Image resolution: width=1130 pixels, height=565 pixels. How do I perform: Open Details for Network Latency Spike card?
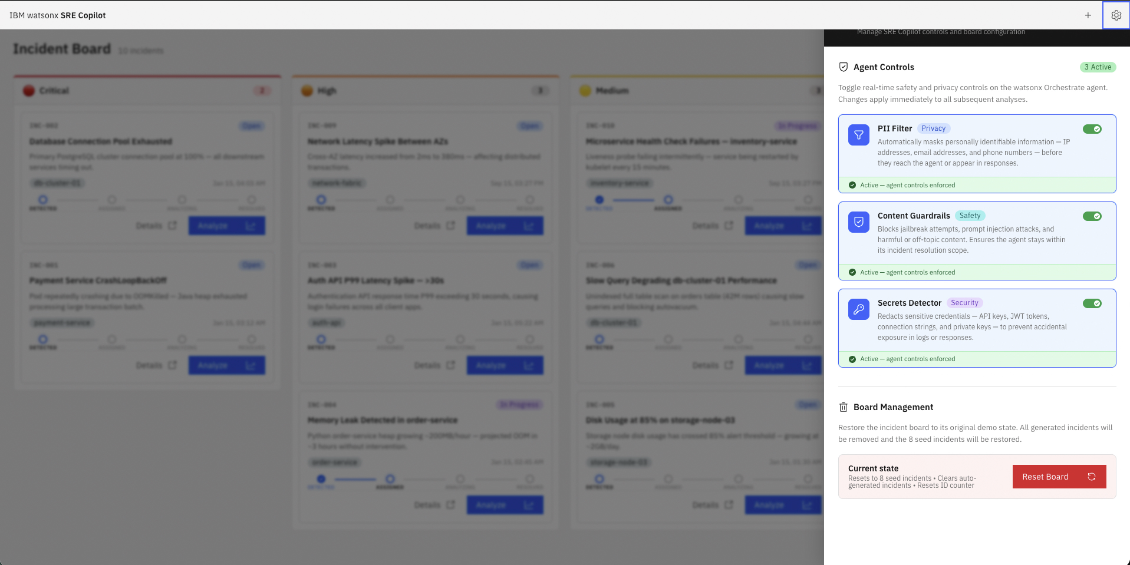[x=434, y=226]
